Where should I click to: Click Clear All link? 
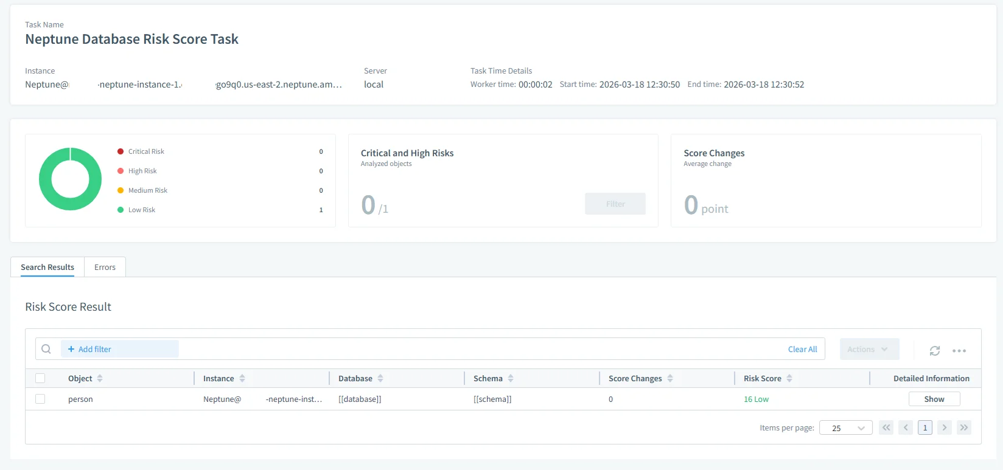[802, 349]
